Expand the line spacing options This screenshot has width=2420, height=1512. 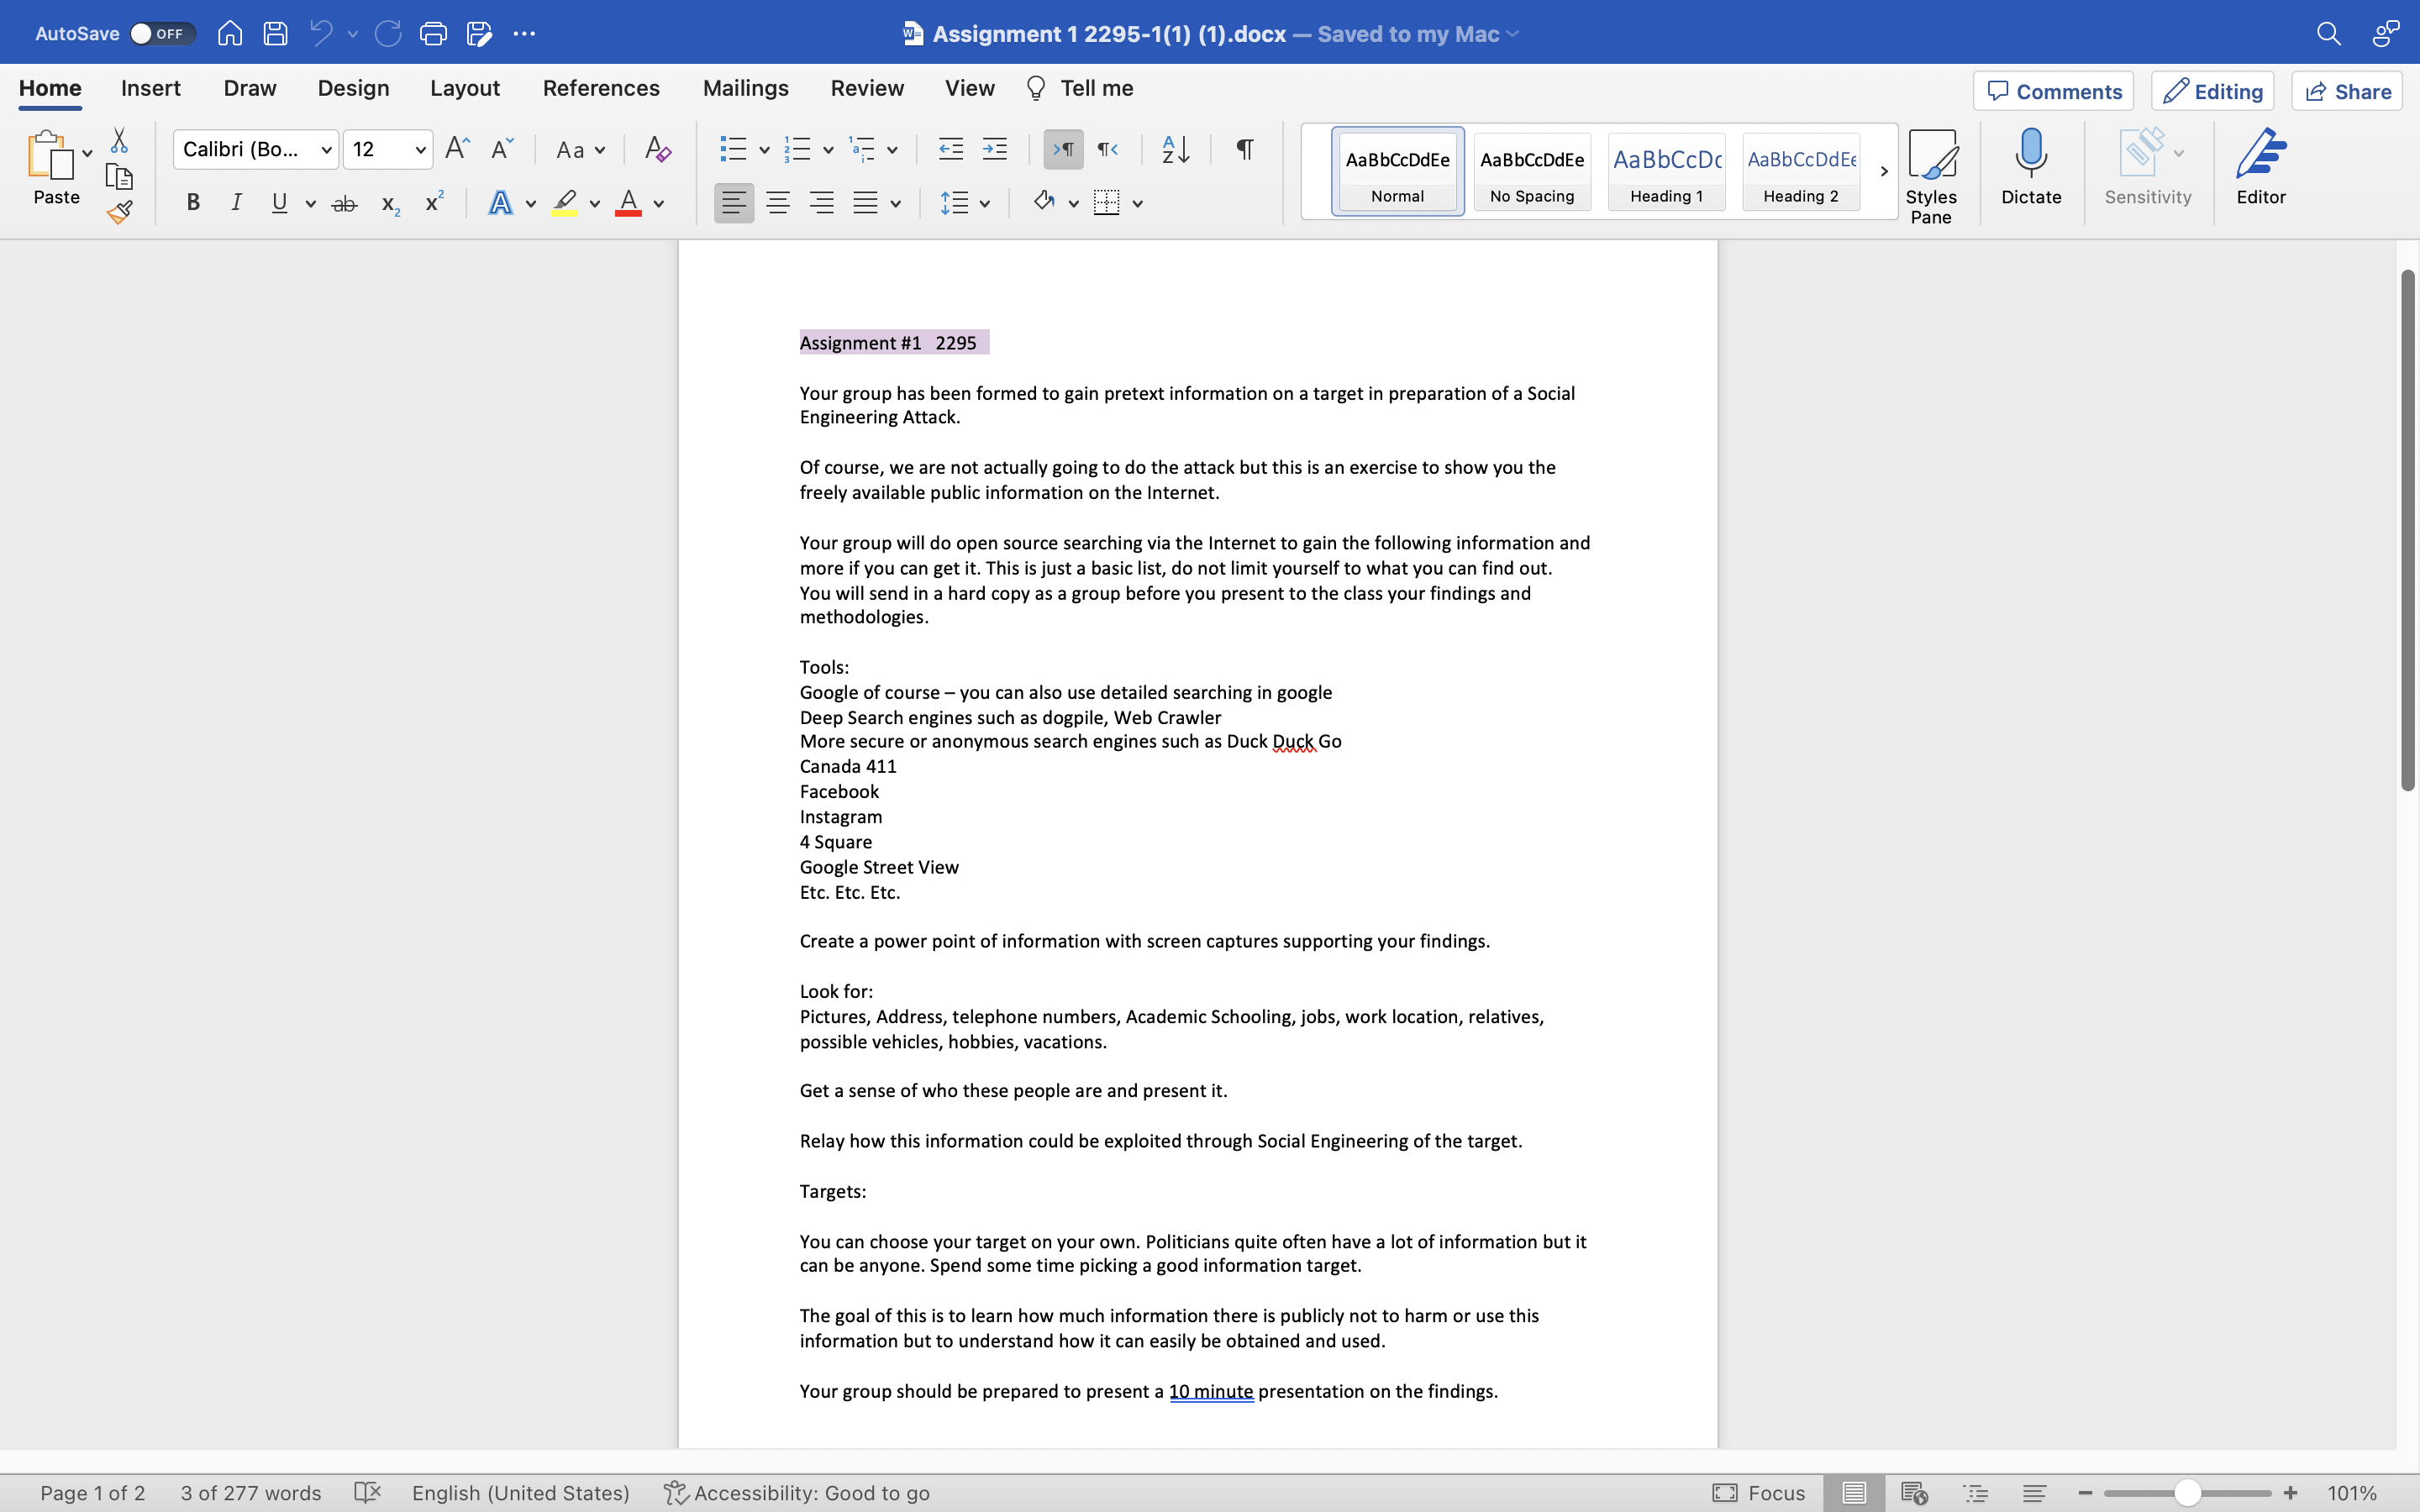[985, 202]
